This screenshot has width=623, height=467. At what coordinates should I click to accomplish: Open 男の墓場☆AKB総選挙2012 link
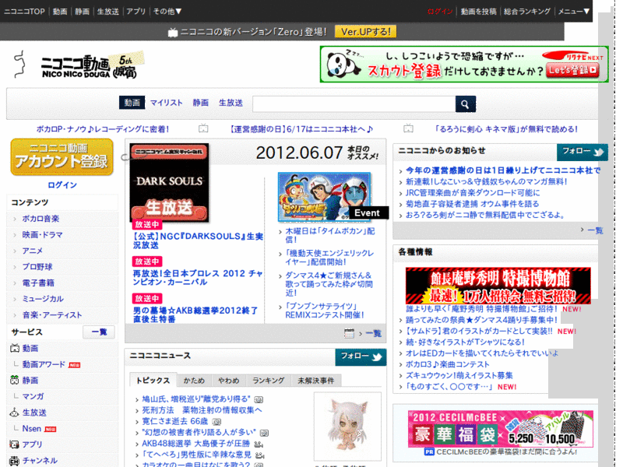tap(195, 314)
